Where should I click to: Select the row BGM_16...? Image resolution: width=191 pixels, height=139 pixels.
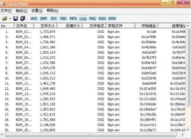pyautogui.click(x=93, y=109)
